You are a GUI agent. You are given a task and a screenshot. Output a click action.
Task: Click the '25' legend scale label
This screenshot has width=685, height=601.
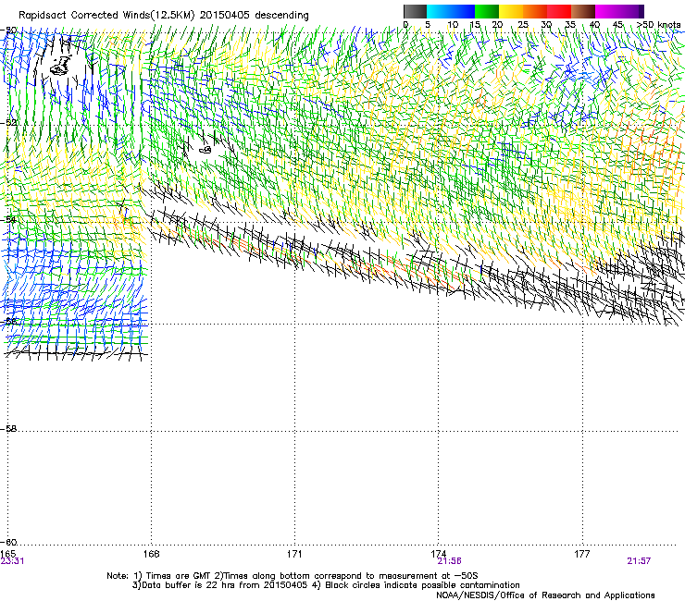tap(523, 25)
